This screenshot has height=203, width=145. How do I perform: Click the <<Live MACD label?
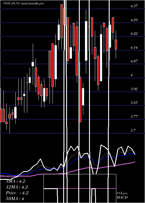[122, 195]
